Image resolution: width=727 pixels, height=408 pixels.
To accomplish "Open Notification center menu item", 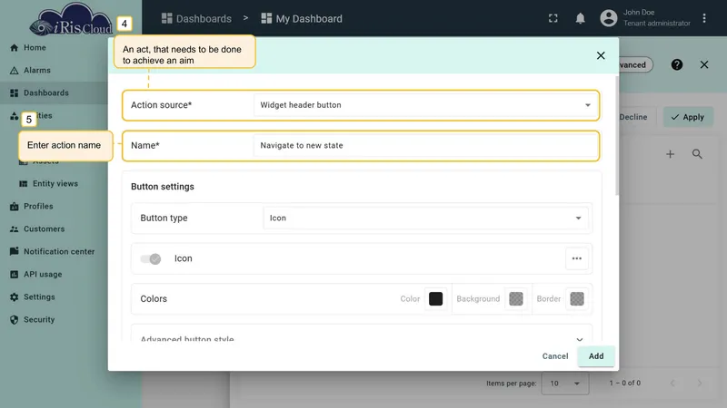I will [x=59, y=252].
